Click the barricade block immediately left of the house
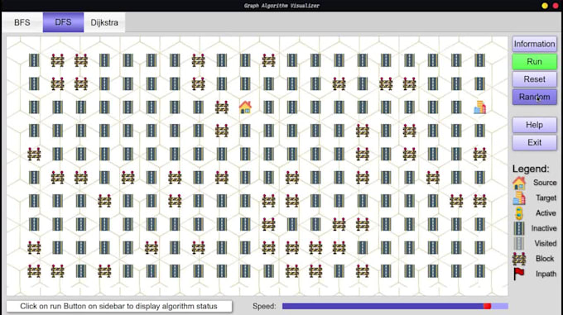This screenshot has height=315, width=563. 222,107
